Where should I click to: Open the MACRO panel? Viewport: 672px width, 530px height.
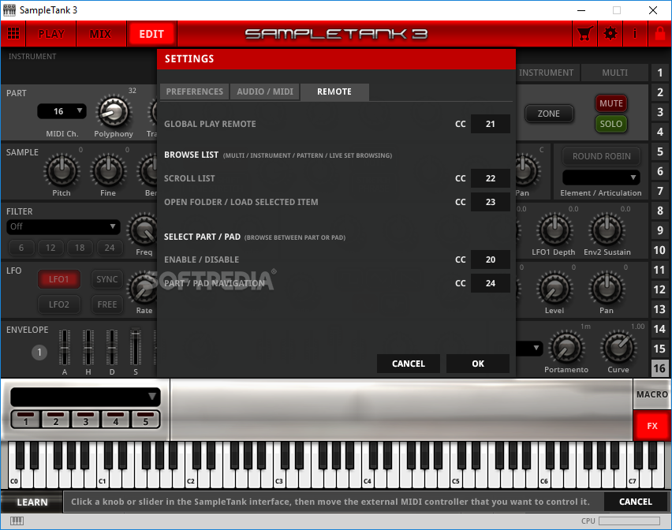651,394
